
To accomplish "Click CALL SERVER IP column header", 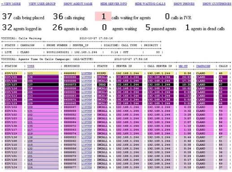I will 159,66.
